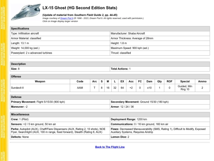Click the Arc column header
Viewport: 214px width, 161px height.
94,81
